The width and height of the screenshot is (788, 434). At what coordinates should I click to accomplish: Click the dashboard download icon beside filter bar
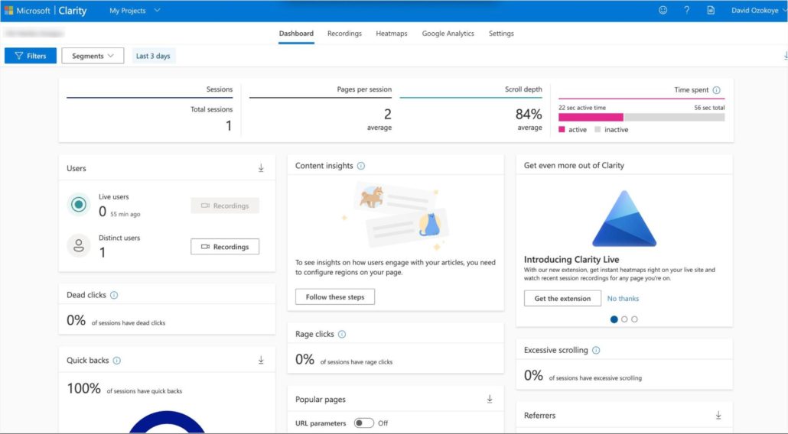click(786, 56)
